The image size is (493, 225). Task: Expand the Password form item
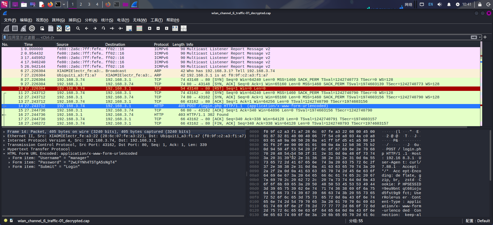click(9, 162)
